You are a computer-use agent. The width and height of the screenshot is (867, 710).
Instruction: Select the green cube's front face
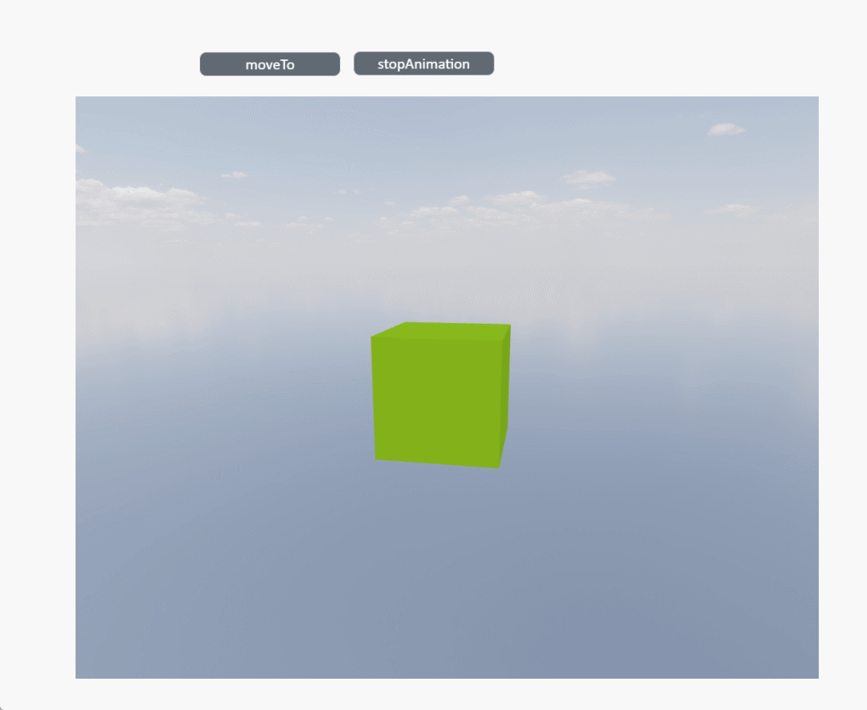(436, 398)
